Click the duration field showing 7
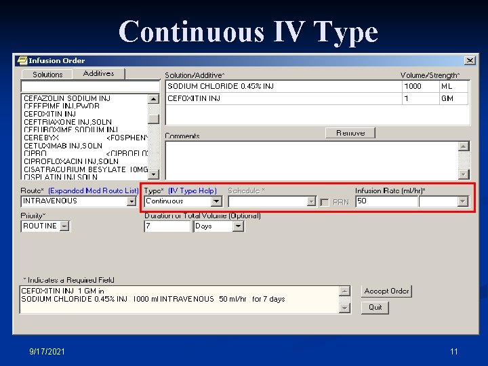 click(167, 226)
